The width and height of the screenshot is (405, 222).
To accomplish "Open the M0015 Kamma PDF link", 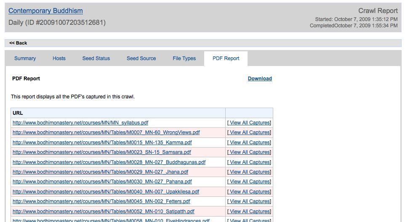I will (x=102, y=143).
